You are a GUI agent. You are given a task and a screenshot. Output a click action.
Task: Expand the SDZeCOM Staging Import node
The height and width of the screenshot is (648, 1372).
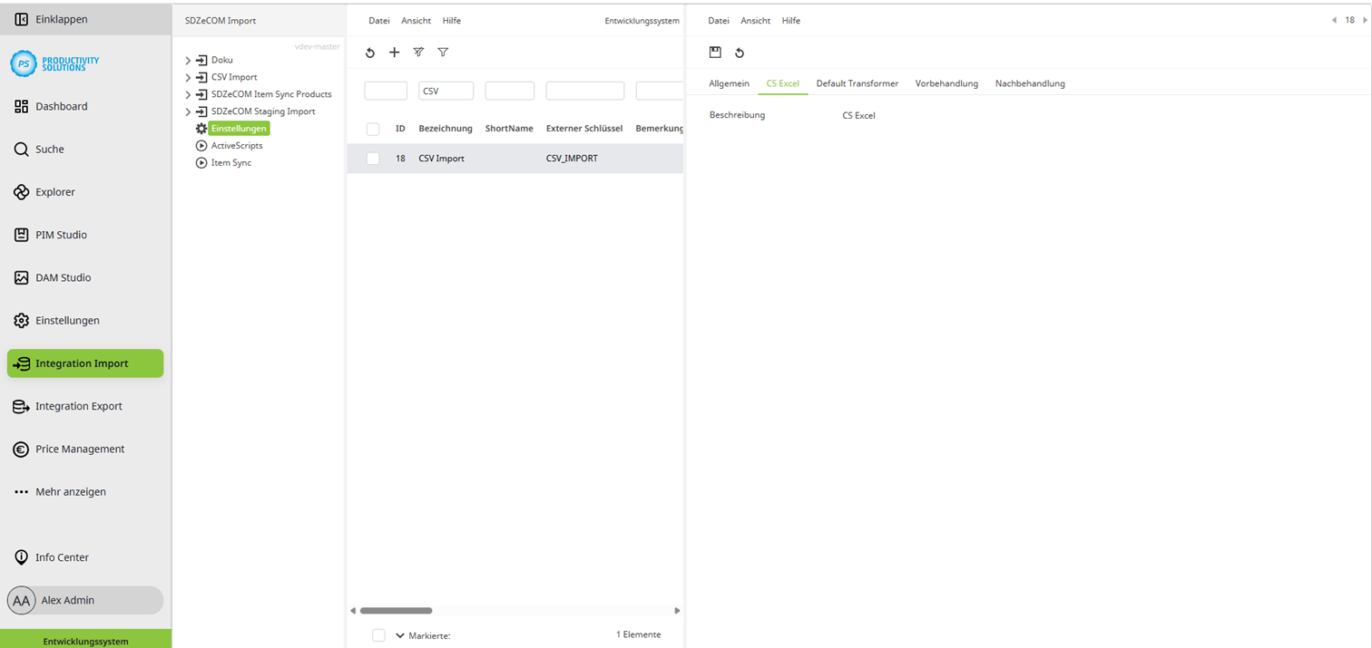189,111
